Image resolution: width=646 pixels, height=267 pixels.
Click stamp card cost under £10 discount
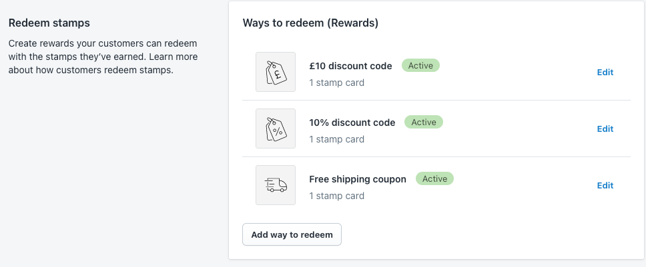[336, 83]
